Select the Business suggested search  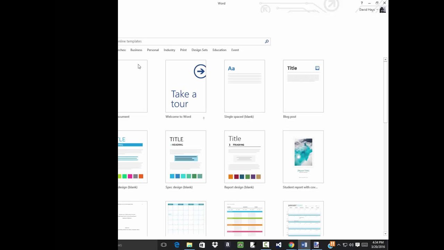(x=136, y=50)
